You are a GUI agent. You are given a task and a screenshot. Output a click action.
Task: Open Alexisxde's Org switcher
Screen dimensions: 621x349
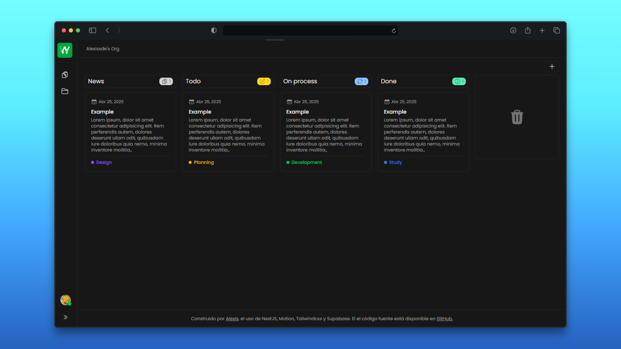point(103,49)
